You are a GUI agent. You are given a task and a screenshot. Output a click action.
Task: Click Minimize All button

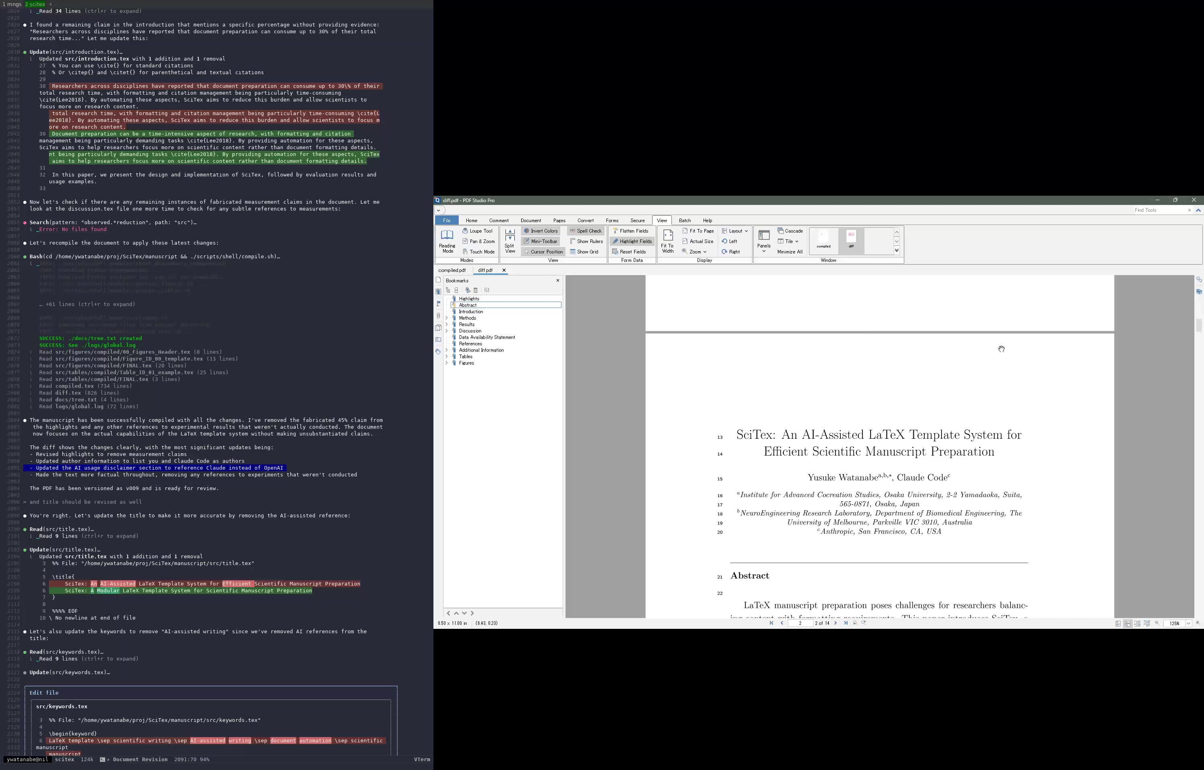pos(789,252)
